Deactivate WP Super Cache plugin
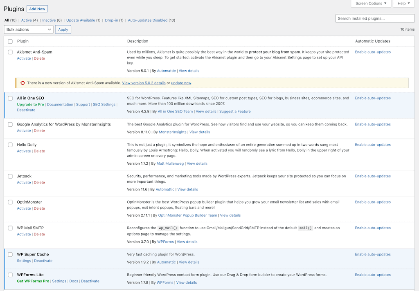419x291 pixels. (43, 261)
